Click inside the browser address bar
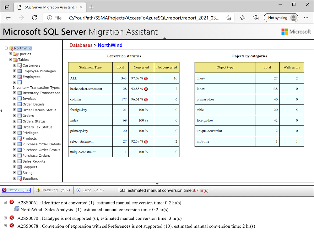Screen dimensions: 314x243 point(141,18)
